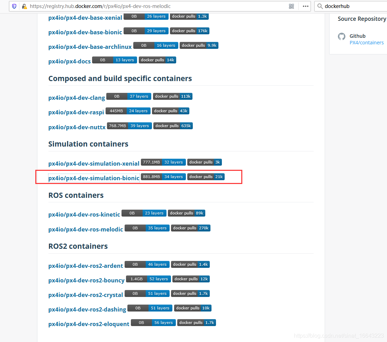Open px4io/px4-dev-clang container link
The width and height of the screenshot is (387, 342).
tap(76, 98)
